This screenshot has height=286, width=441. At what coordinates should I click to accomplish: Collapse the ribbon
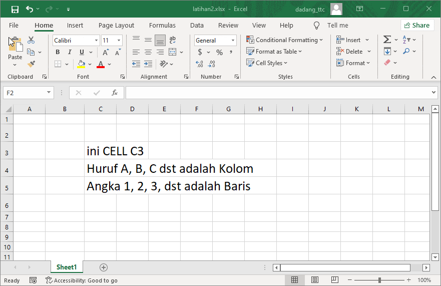pyautogui.click(x=433, y=77)
